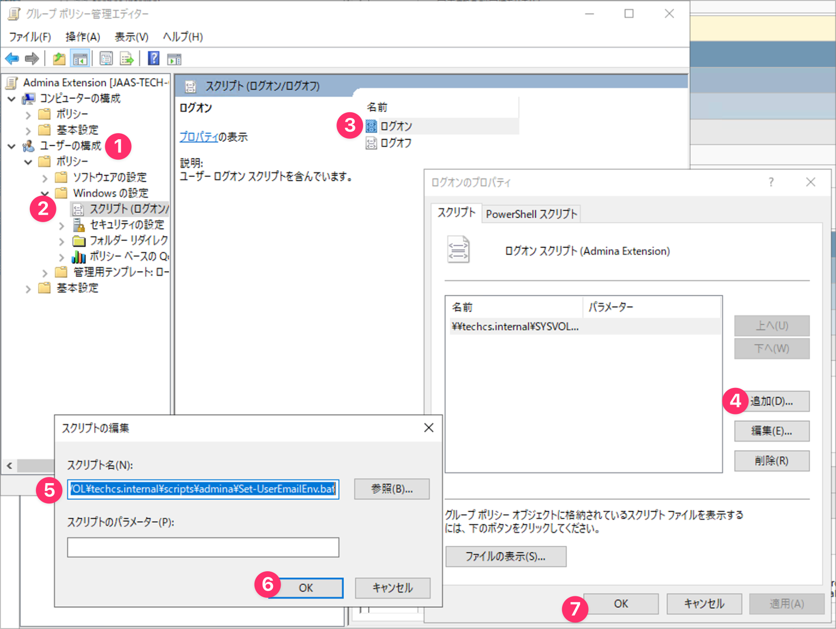Select the 管理用テンプレート folder icon

[61, 272]
